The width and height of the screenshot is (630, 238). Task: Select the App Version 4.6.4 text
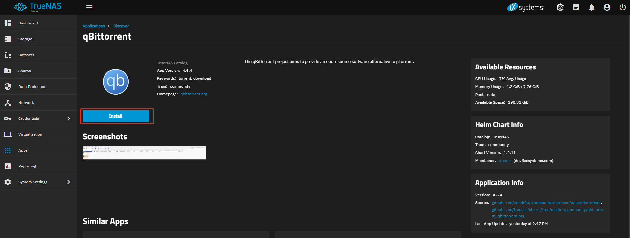(x=175, y=71)
